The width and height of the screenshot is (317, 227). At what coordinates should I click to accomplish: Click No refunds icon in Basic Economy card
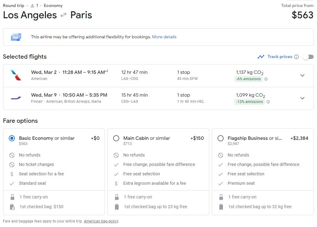click(12, 155)
